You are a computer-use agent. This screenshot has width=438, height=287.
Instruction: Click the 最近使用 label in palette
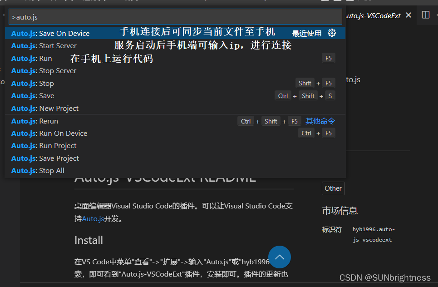[x=307, y=34]
